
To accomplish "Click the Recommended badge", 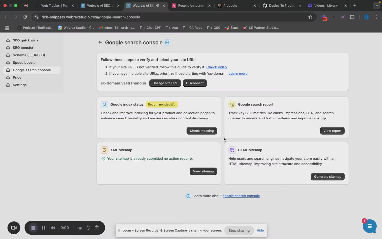I will (x=162, y=104).
